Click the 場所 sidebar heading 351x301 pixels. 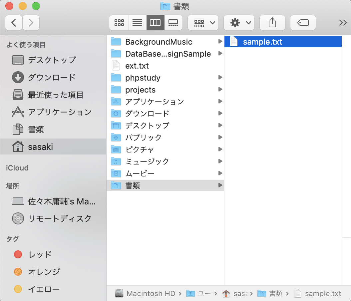(x=13, y=186)
